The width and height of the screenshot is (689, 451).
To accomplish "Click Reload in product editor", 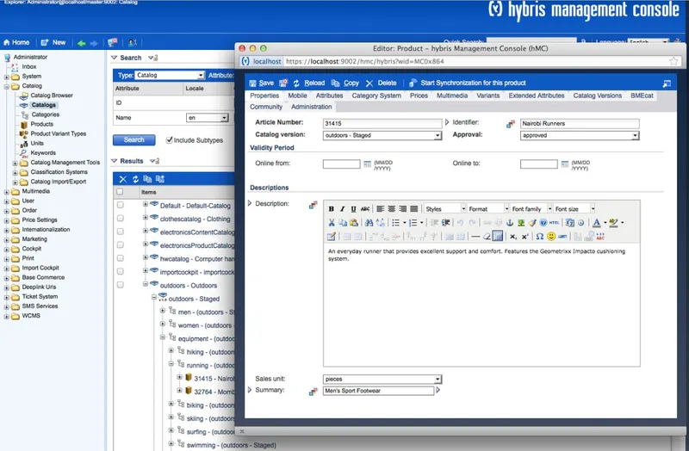I will (x=309, y=83).
